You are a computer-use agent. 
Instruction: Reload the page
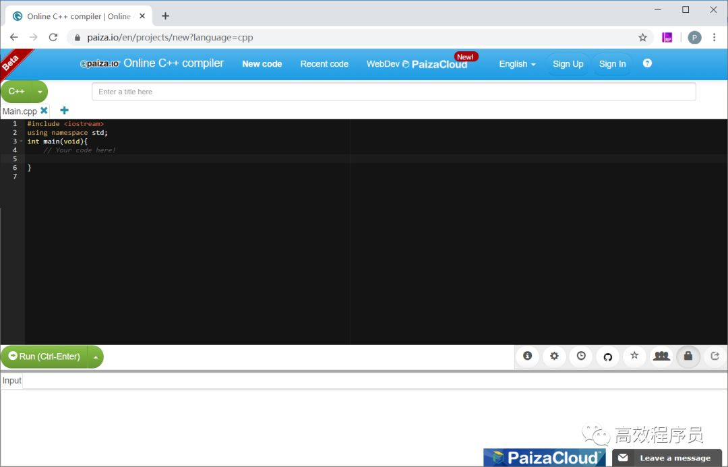click(53, 38)
